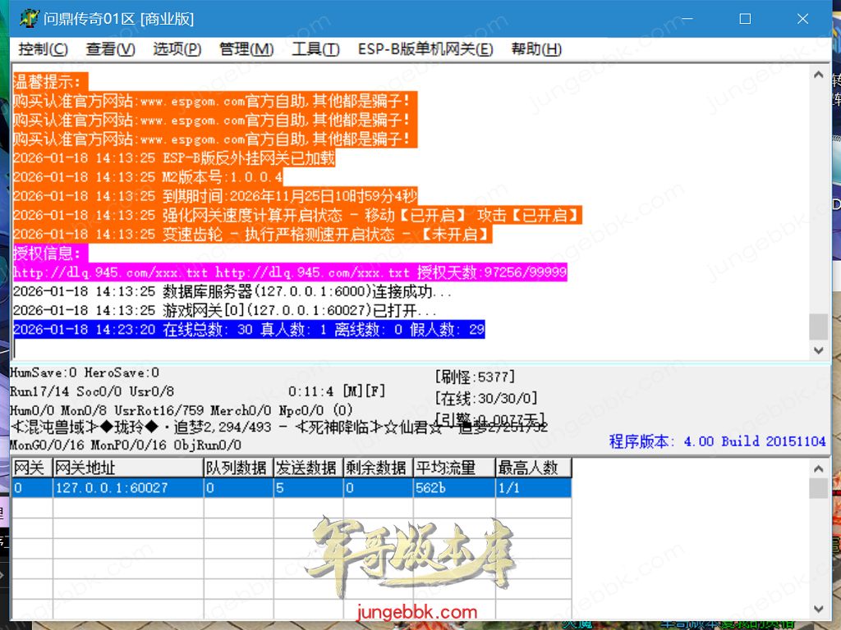Click the 剩余数据 column header

[x=378, y=468]
